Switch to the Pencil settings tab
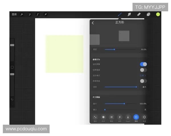Screen dimensions: 171x136 (128, 117)
